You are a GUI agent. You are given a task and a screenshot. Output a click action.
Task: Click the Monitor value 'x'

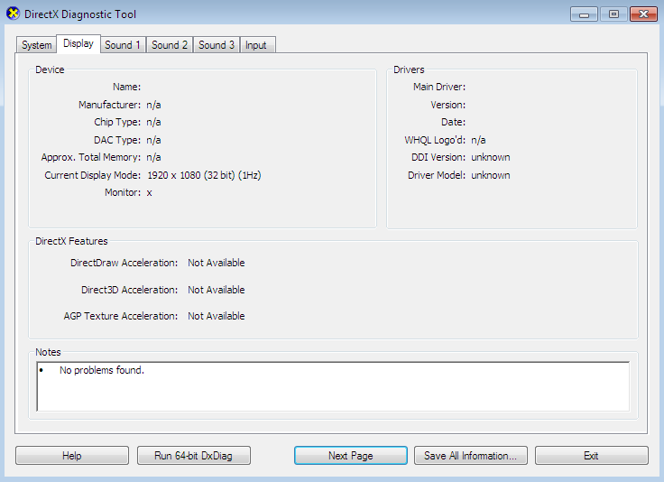[150, 193]
